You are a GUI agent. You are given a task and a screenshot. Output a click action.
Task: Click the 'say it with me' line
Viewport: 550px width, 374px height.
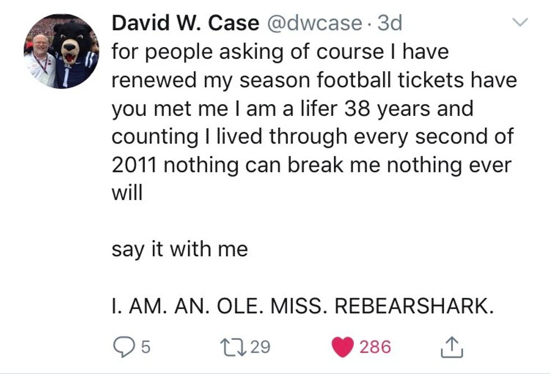click(x=180, y=249)
